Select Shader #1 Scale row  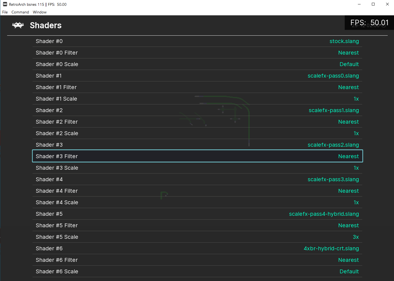[197, 99]
